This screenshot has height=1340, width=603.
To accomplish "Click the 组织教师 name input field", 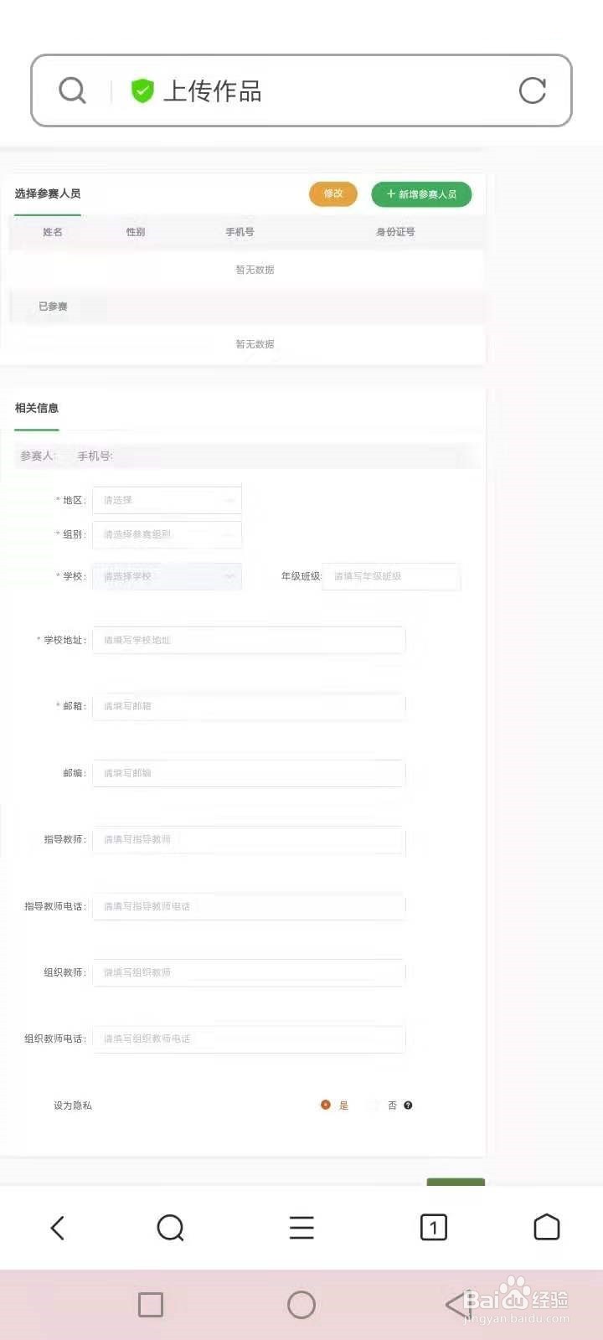I will pos(249,972).
